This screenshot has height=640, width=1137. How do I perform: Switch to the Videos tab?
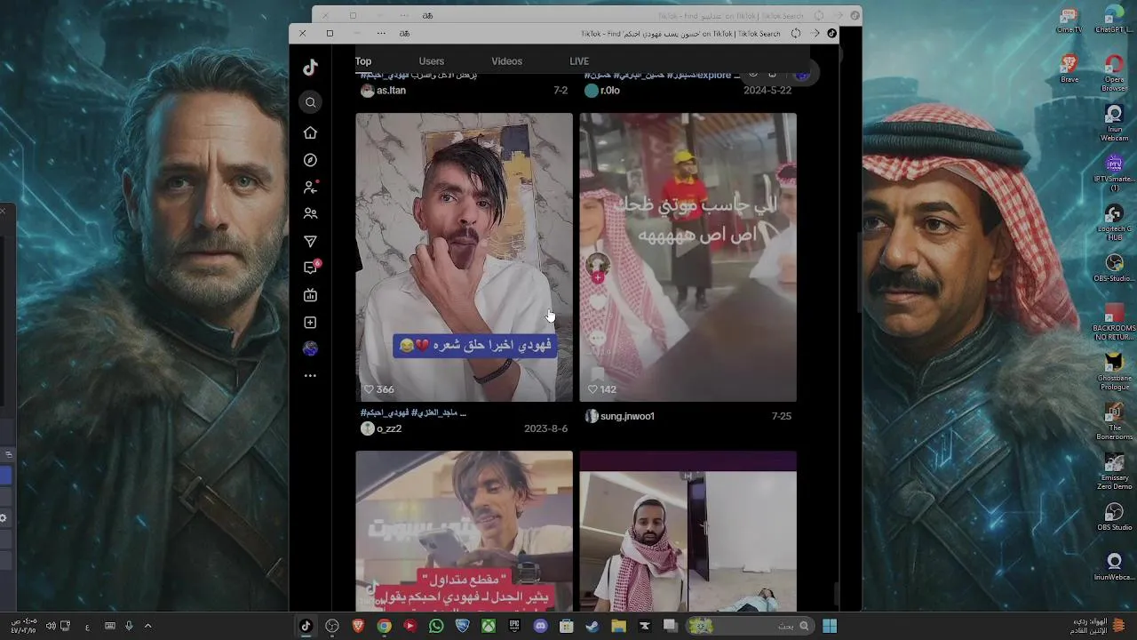(507, 61)
